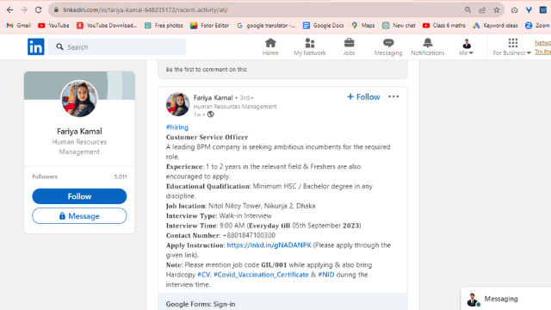
Task: Open the YouTube Download bookmark
Action: tap(107, 25)
